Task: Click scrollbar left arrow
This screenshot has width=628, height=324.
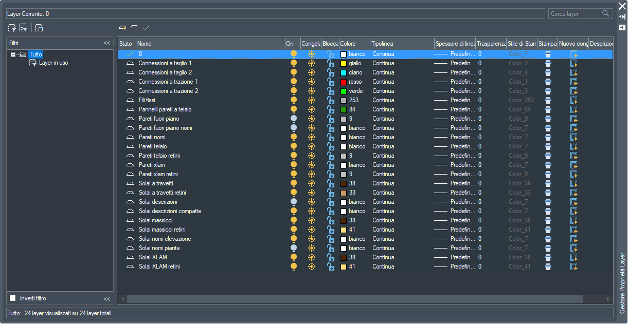Action: pyautogui.click(x=123, y=299)
